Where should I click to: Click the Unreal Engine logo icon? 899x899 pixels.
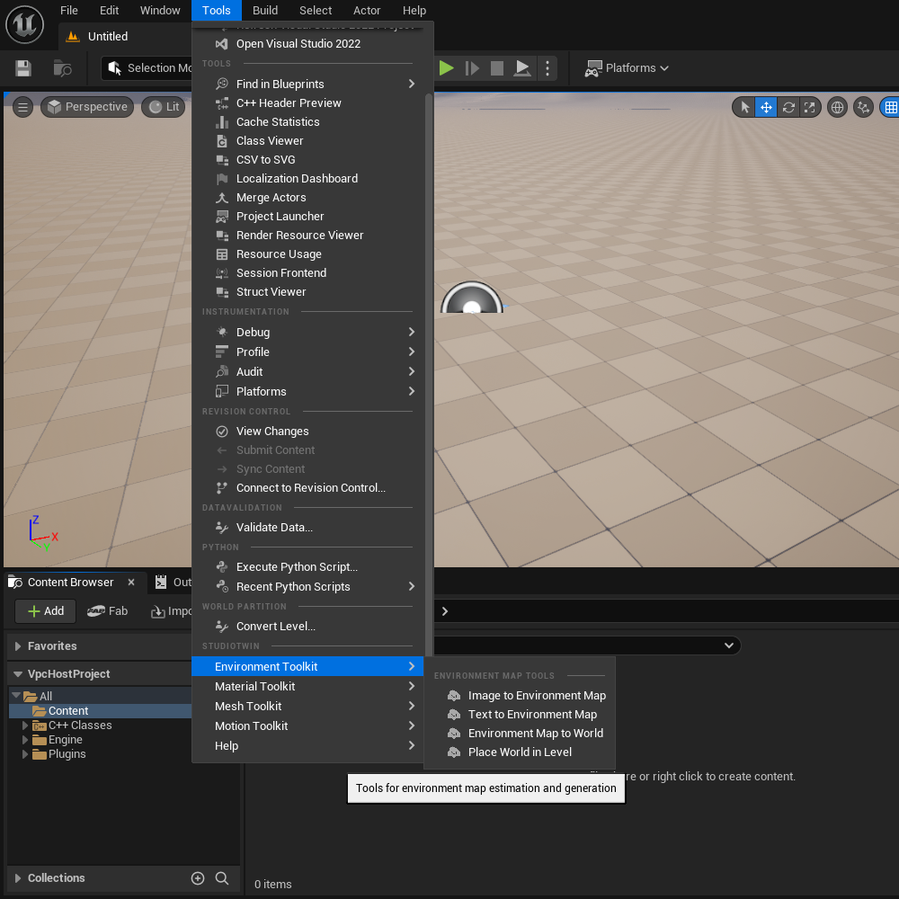[x=24, y=24]
